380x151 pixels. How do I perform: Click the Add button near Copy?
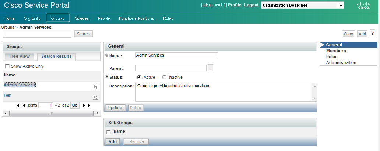[x=362, y=34]
